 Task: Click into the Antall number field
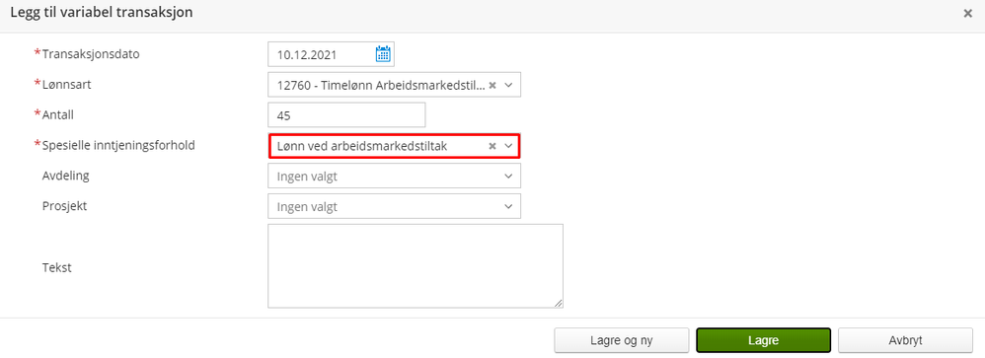[346, 115]
